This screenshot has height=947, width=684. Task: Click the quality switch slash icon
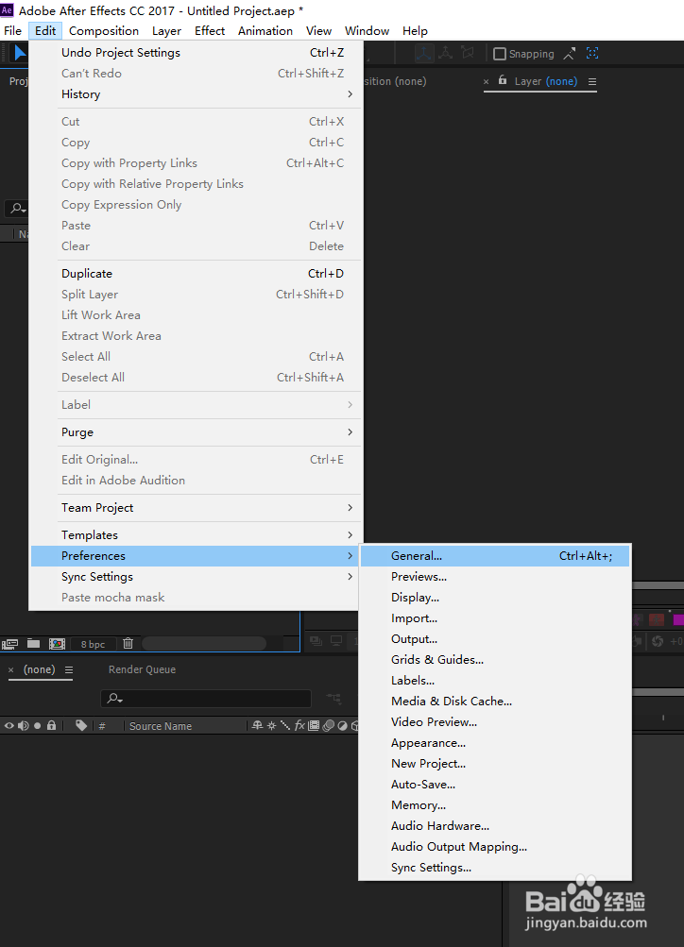click(x=284, y=725)
